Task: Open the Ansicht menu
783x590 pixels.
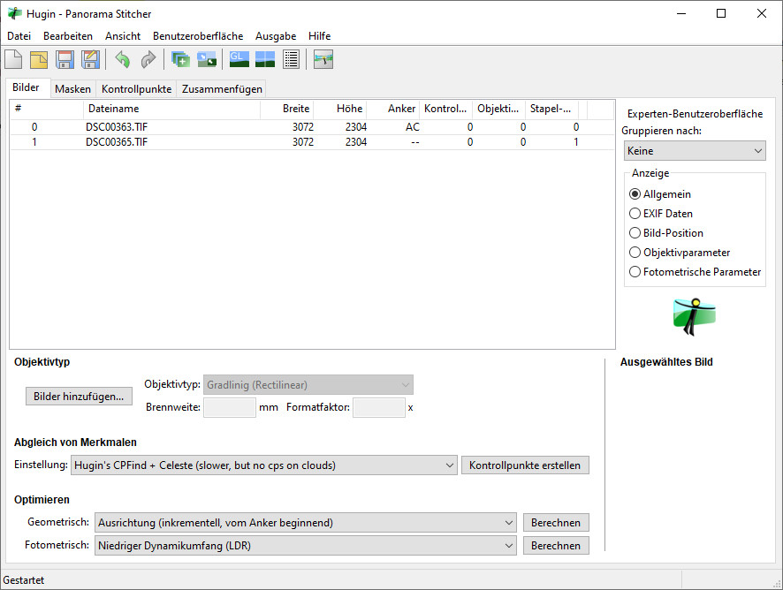Action: 123,36
